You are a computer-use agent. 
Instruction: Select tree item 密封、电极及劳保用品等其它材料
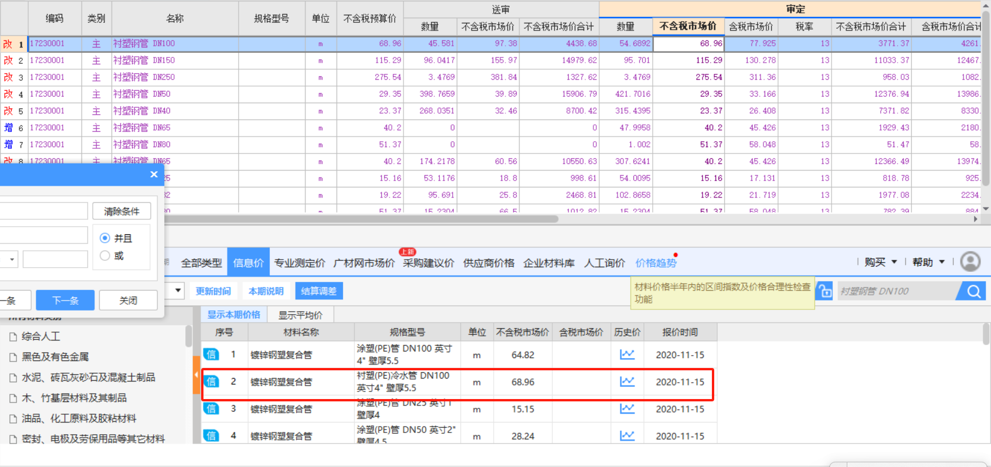[93, 439]
